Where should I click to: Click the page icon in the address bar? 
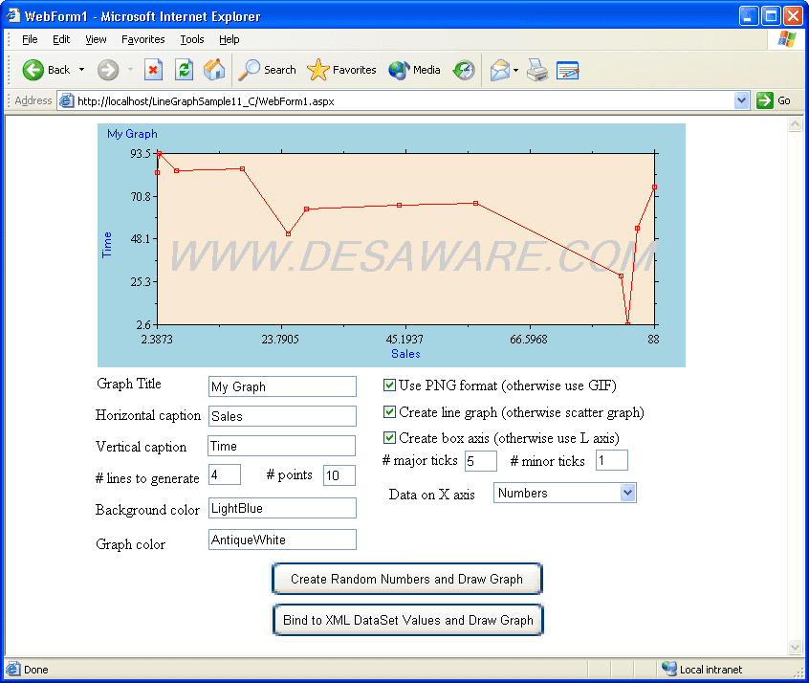pos(66,100)
